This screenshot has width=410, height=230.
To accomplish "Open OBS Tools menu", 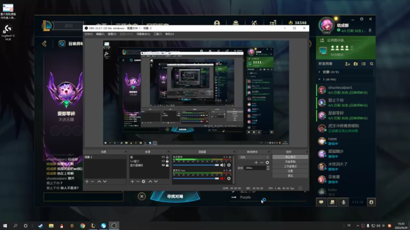I will click(x=158, y=34).
